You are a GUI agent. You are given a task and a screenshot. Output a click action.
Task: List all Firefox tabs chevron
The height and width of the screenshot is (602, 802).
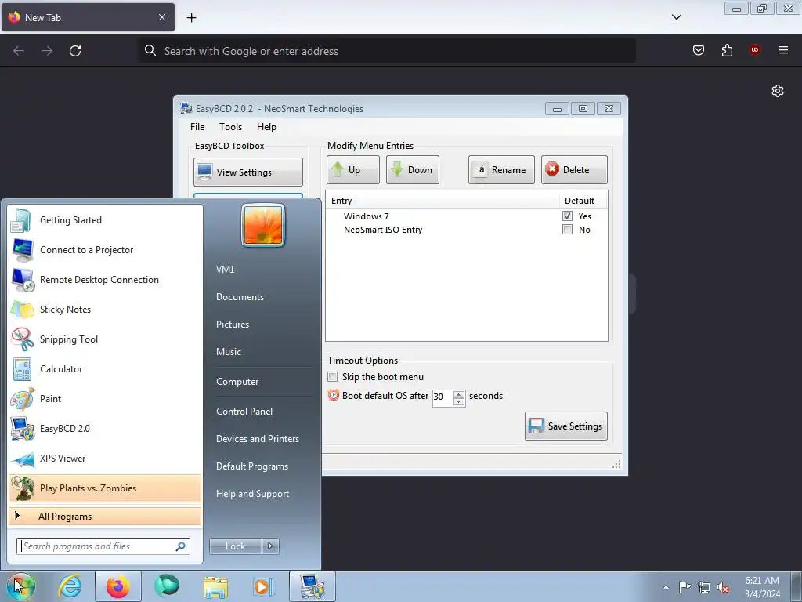pyautogui.click(x=676, y=17)
